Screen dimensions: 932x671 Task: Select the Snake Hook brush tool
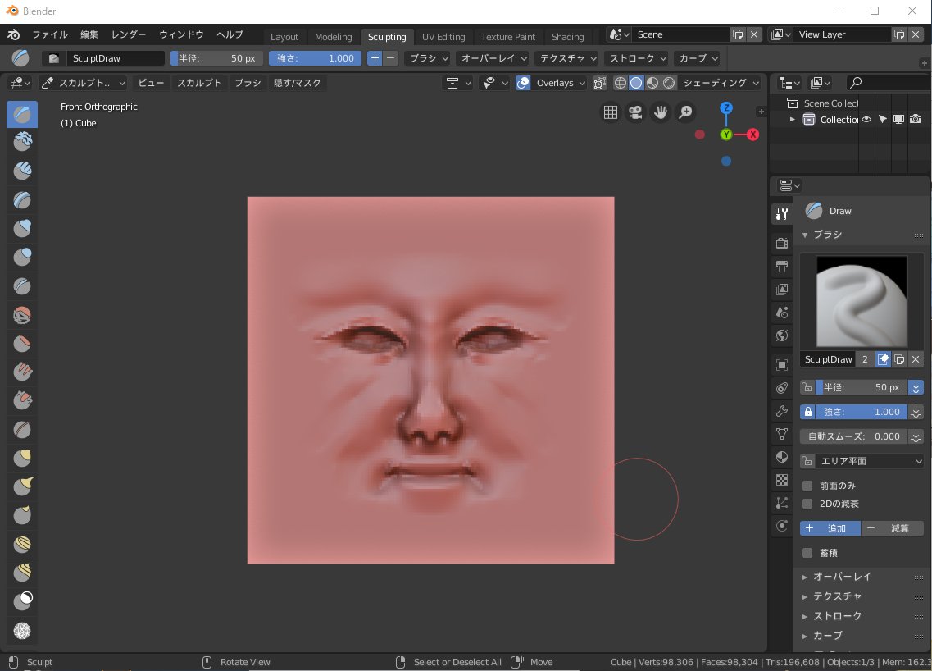tap(22, 486)
